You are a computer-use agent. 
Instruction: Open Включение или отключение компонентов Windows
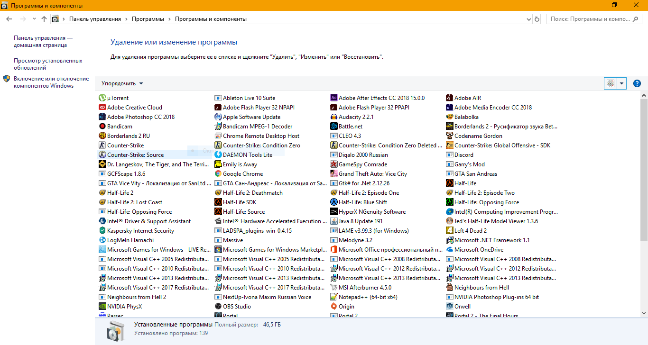point(51,82)
